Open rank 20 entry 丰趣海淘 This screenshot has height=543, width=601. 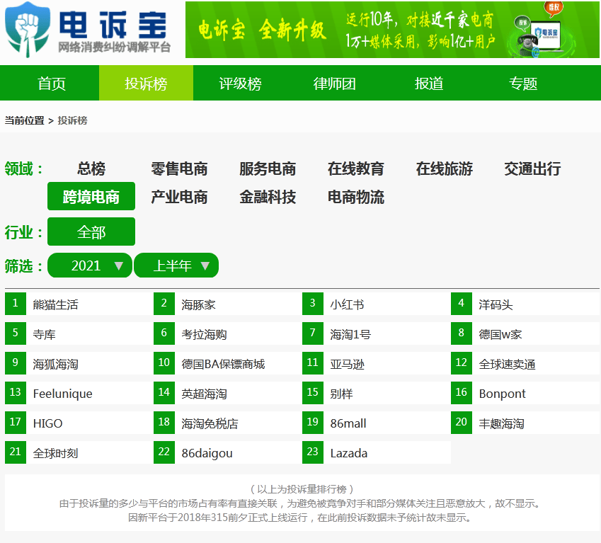525,423
